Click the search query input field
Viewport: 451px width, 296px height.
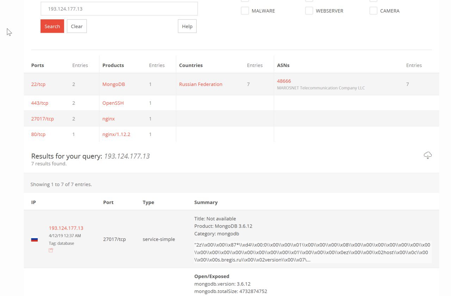[119, 9]
